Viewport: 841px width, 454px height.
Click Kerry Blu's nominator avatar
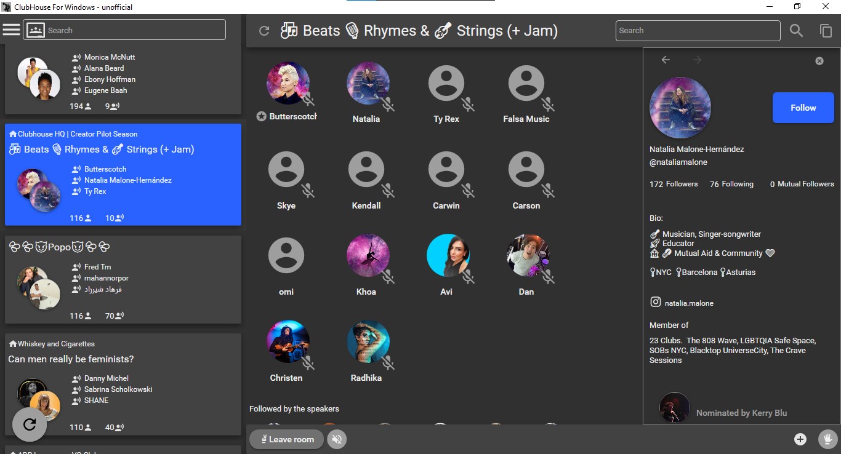pyautogui.click(x=675, y=407)
